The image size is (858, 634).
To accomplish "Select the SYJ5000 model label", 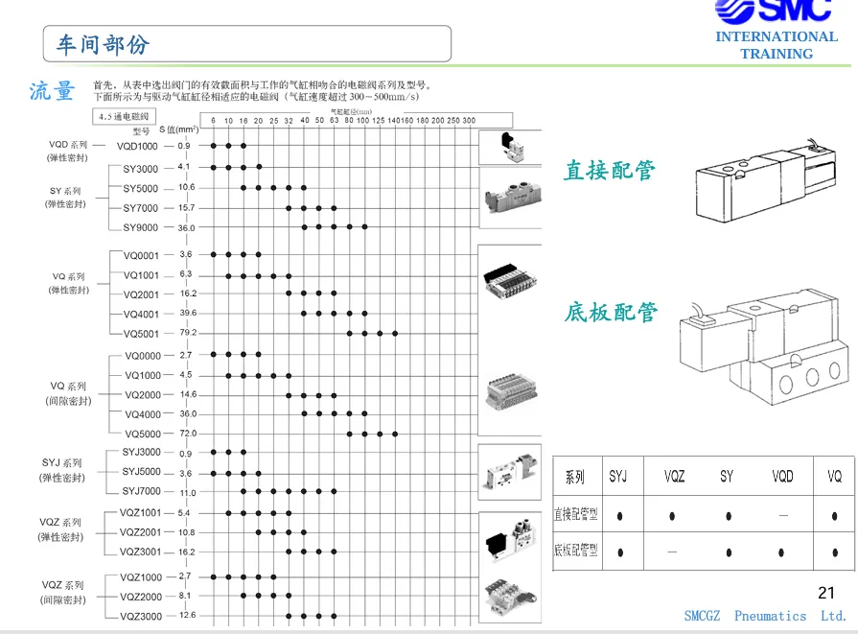I will tap(141, 471).
